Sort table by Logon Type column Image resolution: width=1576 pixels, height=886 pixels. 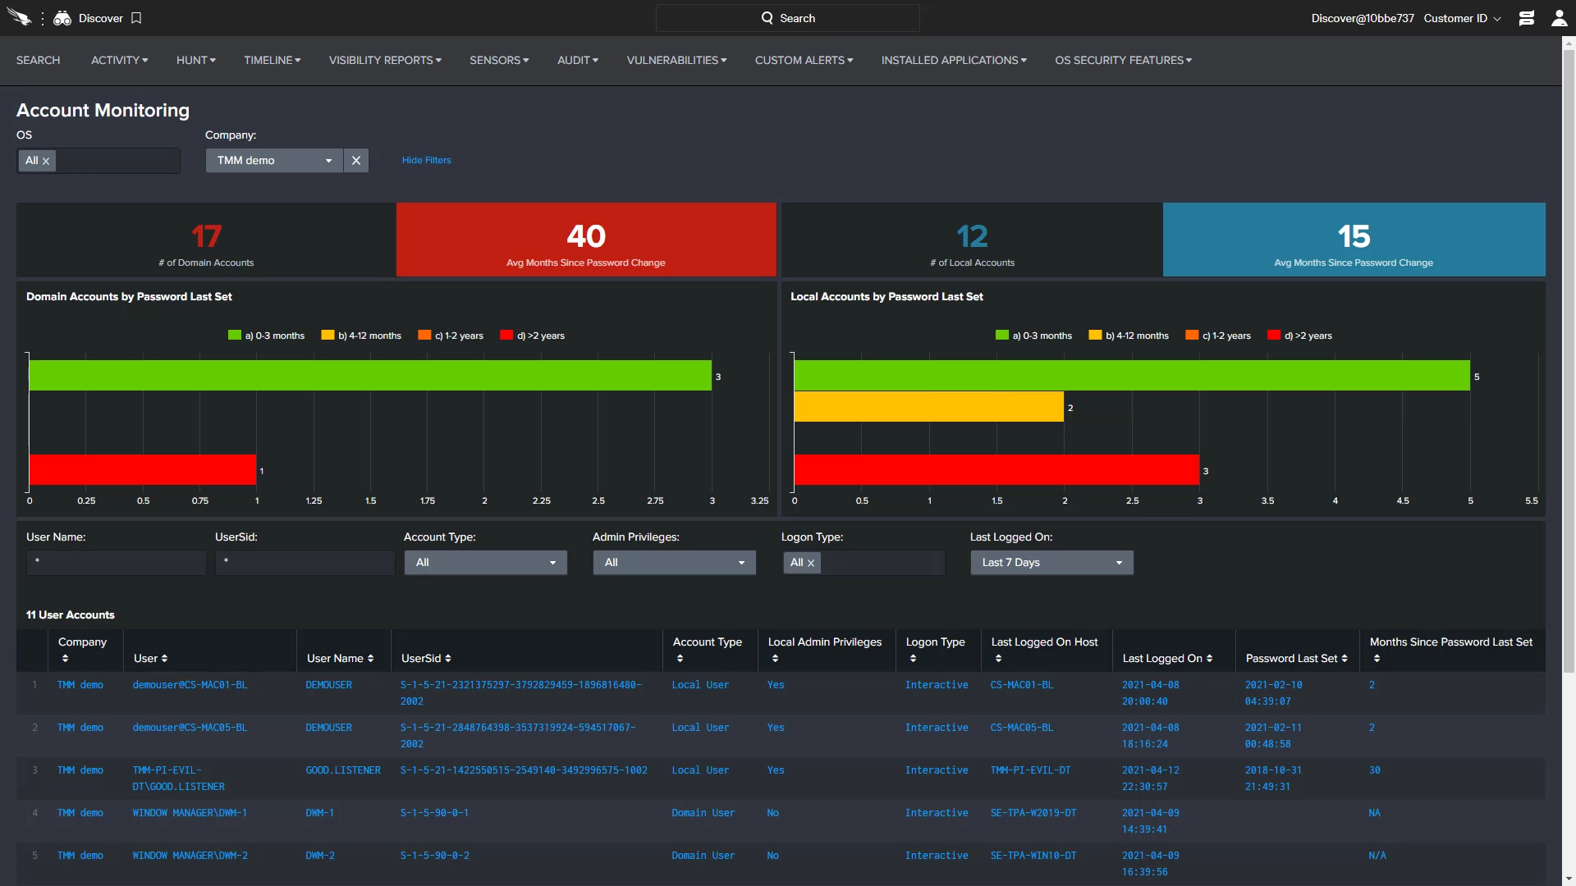tap(913, 658)
